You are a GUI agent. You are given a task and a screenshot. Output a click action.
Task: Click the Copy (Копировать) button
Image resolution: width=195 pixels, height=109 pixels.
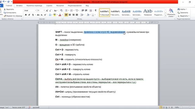(x=10, y=13)
